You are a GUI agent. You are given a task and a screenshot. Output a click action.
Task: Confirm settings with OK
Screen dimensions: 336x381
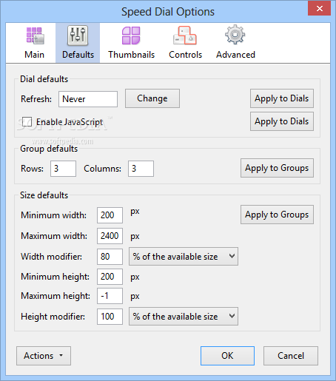tap(227, 356)
